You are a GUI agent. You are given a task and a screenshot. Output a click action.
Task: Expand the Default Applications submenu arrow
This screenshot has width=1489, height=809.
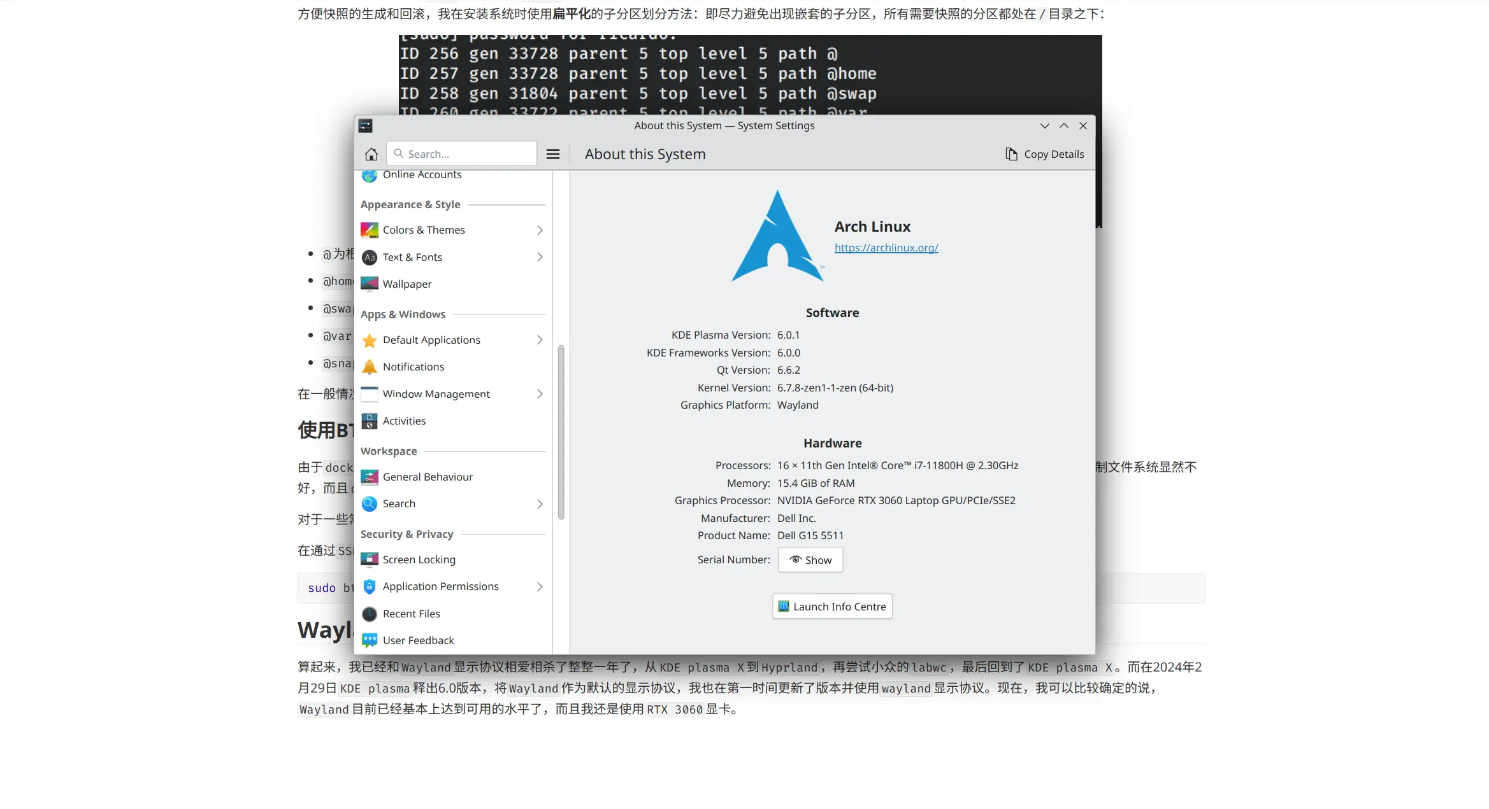(540, 340)
